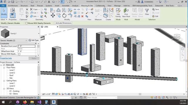Screen dimensions: 188x105
Task: Click the Rotate tool icon
Action: click(64, 15)
